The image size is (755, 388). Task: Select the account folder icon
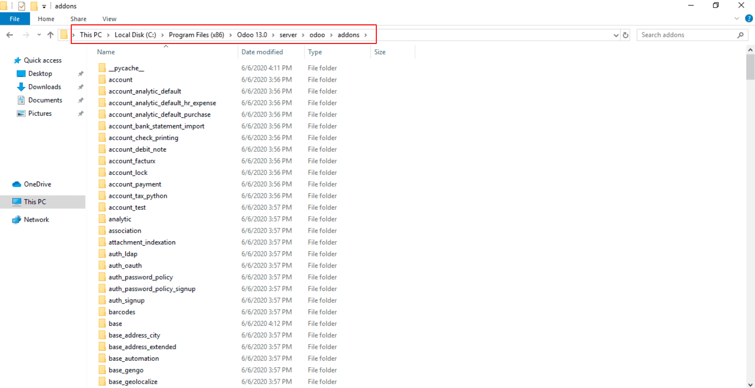coord(102,79)
